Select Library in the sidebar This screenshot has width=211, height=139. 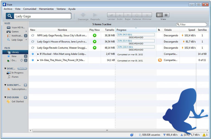click(15, 52)
